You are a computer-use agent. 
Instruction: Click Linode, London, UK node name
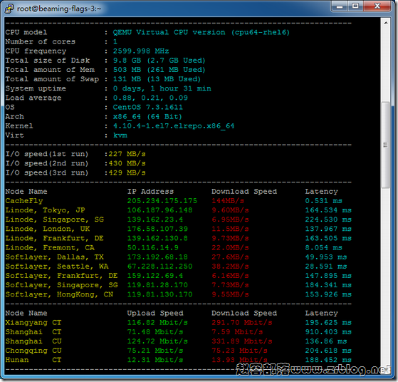(48, 229)
